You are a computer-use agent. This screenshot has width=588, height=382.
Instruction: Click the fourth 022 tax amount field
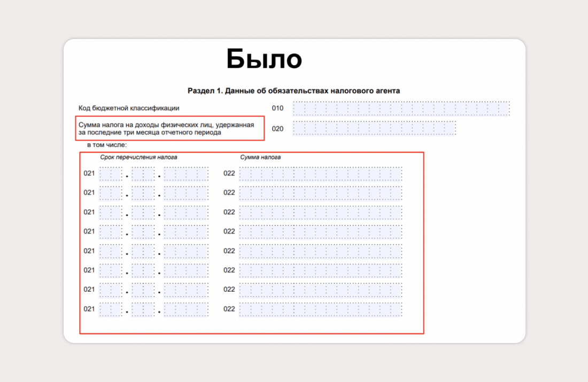pyautogui.click(x=320, y=232)
